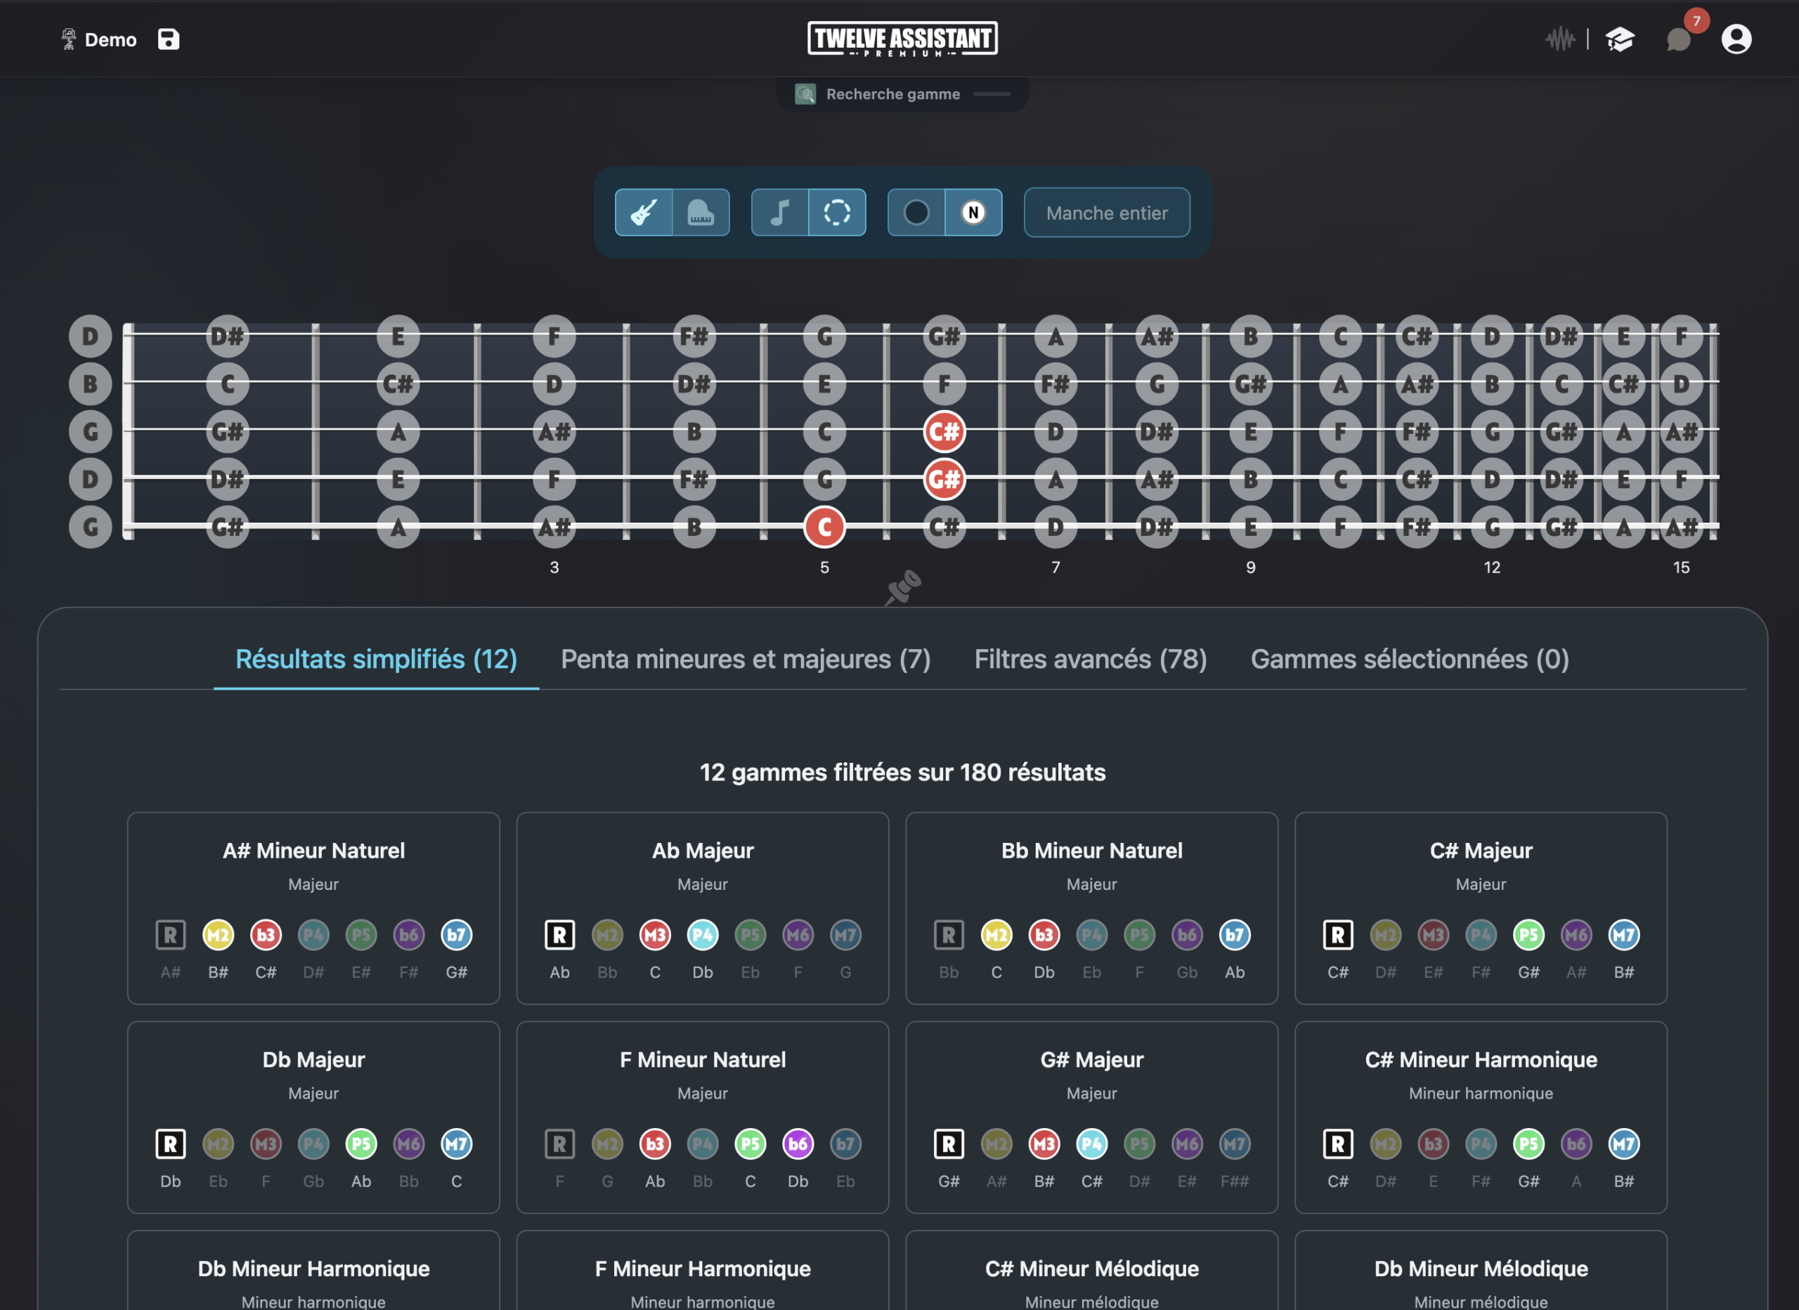Open the user account profile icon
The width and height of the screenshot is (1799, 1310).
tap(1736, 39)
